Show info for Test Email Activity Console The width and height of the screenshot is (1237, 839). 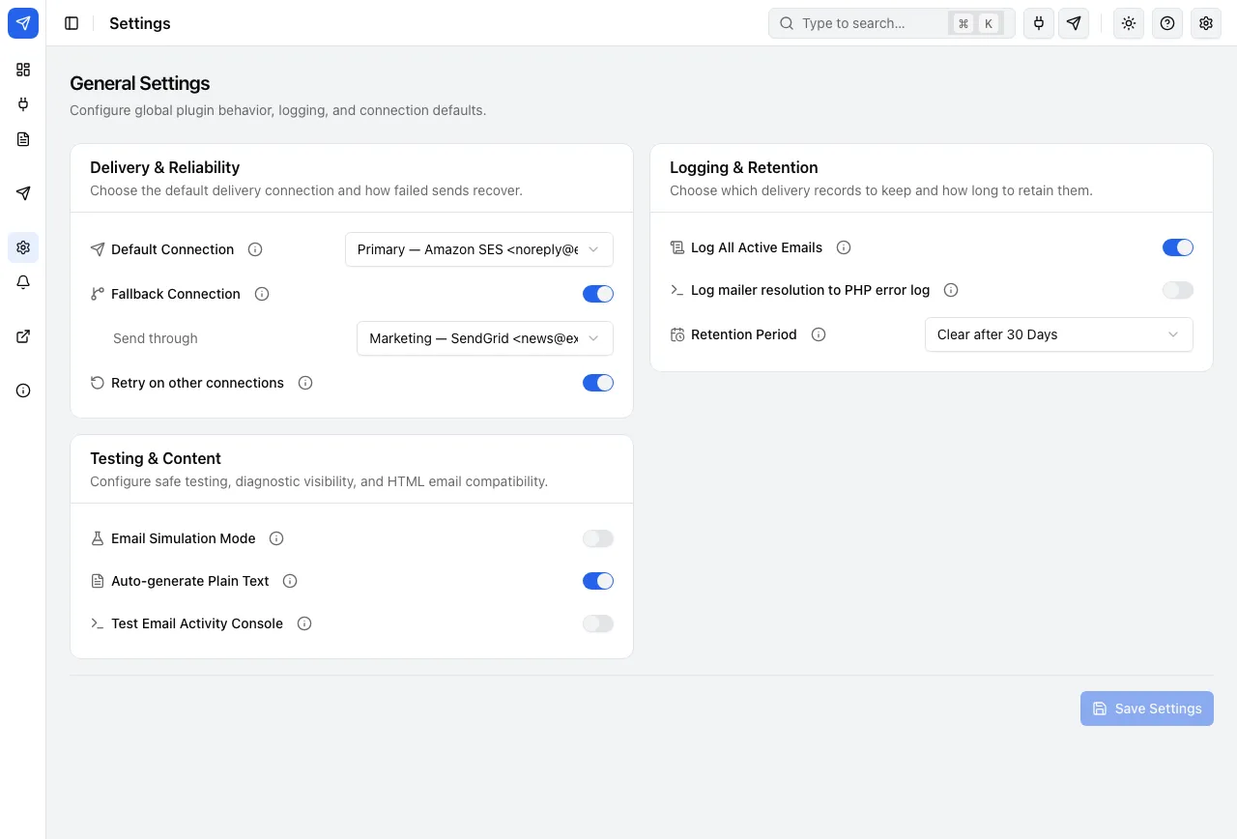(x=304, y=623)
